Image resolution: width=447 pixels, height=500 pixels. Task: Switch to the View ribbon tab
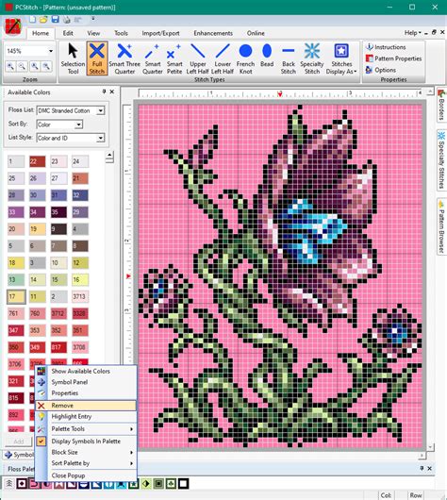(x=93, y=33)
